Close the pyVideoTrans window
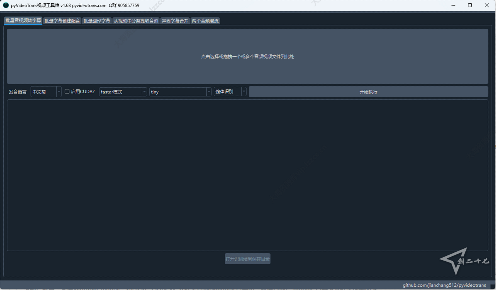 (487, 5)
